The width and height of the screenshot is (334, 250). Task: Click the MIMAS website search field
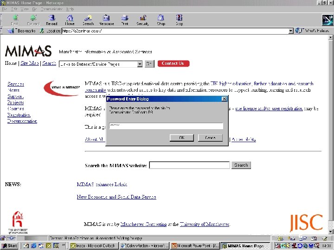tap(189, 165)
